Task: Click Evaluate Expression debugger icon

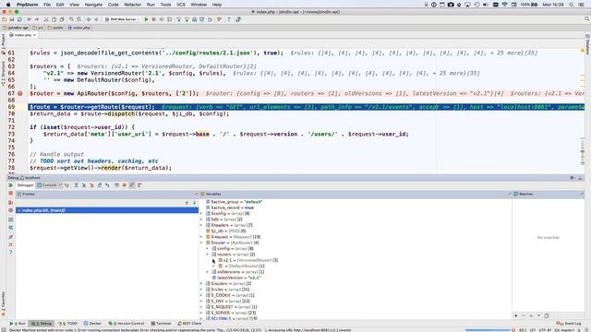Action: pos(117,185)
